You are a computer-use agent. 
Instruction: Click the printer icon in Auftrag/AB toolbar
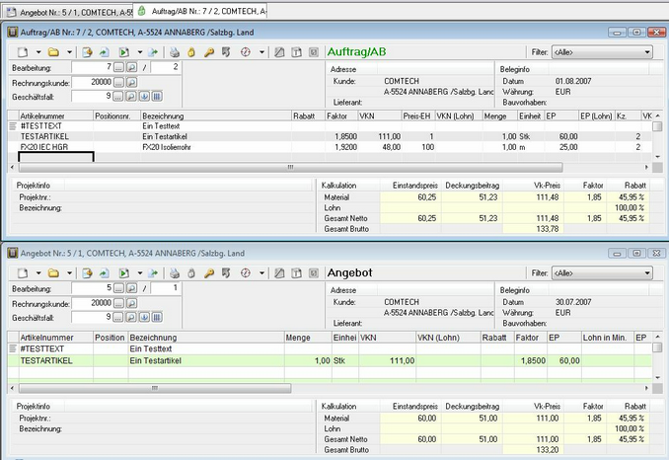click(x=174, y=52)
